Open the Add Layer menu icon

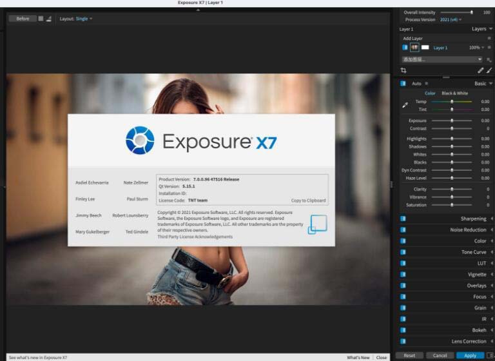(489, 38)
